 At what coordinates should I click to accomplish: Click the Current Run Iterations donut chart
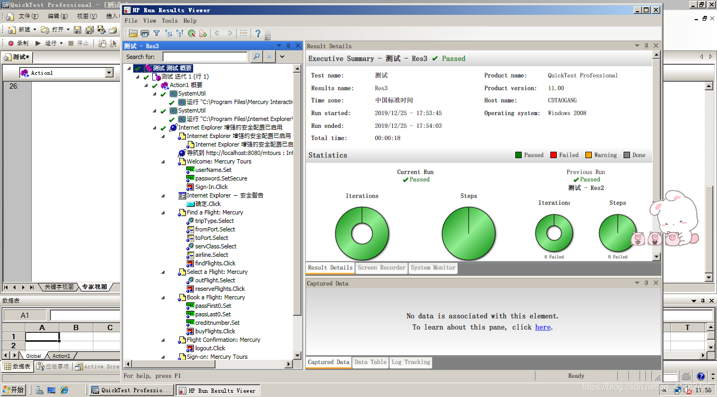pos(362,234)
